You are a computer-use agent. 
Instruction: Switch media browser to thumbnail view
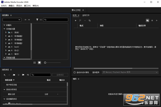point(39,63)
